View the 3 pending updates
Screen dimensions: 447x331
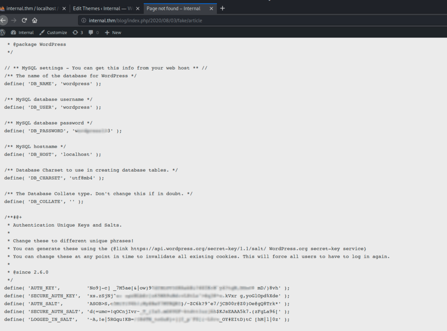pyautogui.click(x=78, y=32)
